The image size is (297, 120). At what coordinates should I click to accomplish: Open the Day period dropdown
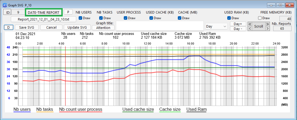(x=216, y=26)
